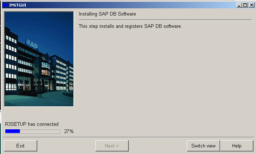Screen dimensions: 256x154
Task: Click the 'R3SETUP has connected' status text
Action: [x=32, y=124]
